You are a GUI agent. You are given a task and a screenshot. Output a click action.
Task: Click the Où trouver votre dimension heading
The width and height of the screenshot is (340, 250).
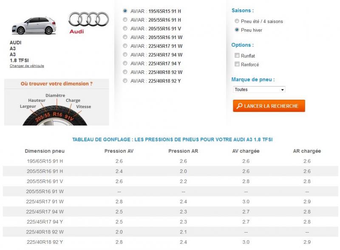point(57,84)
